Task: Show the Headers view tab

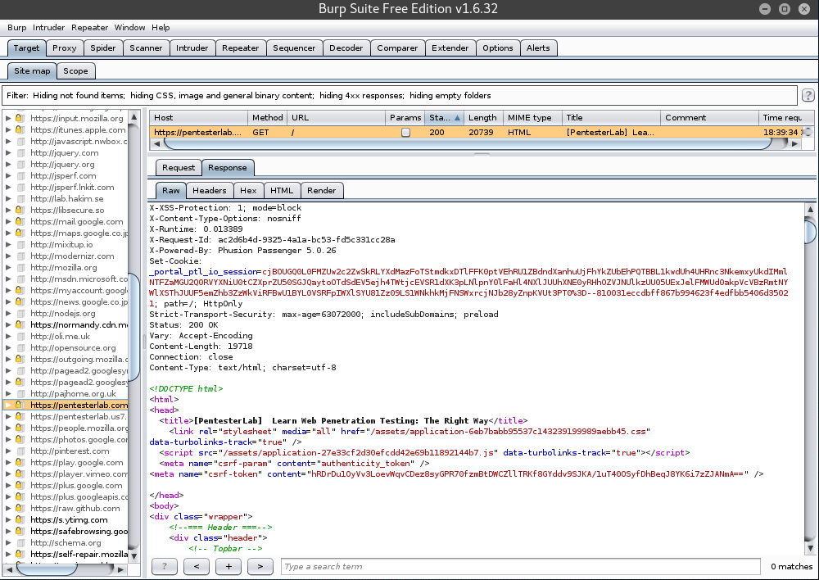Action: pos(209,191)
